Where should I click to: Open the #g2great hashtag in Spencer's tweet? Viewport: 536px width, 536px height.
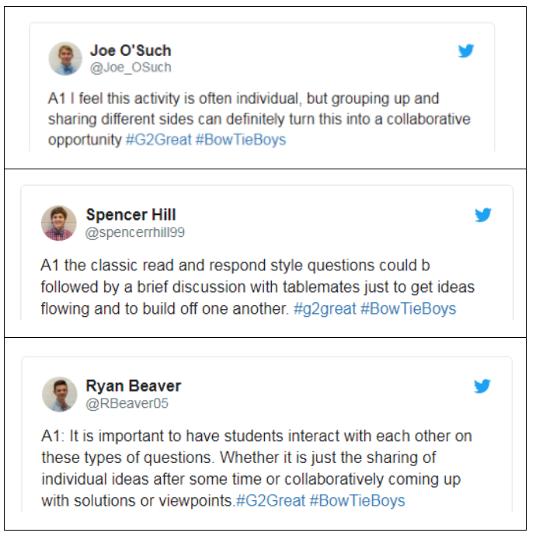tap(325, 308)
